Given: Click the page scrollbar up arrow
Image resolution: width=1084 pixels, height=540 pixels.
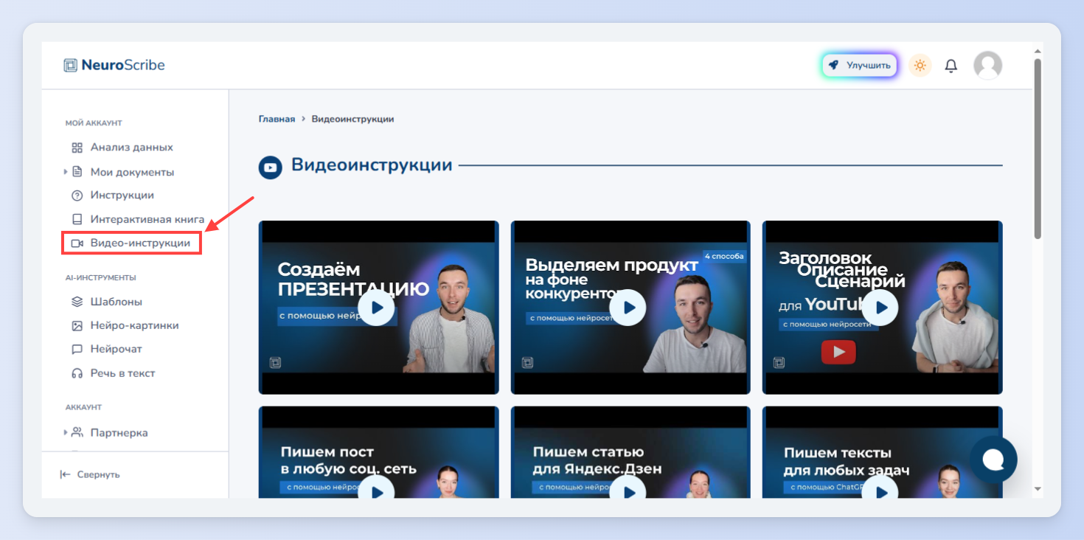Looking at the screenshot, I should point(1038,51).
